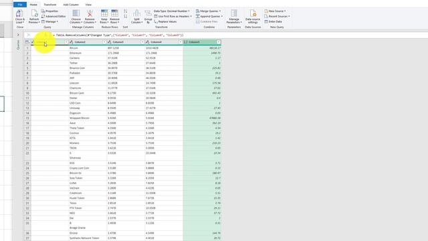Viewport: 428px width, 241px height.
Task: Open the New Source dropdown
Action: (275, 11)
